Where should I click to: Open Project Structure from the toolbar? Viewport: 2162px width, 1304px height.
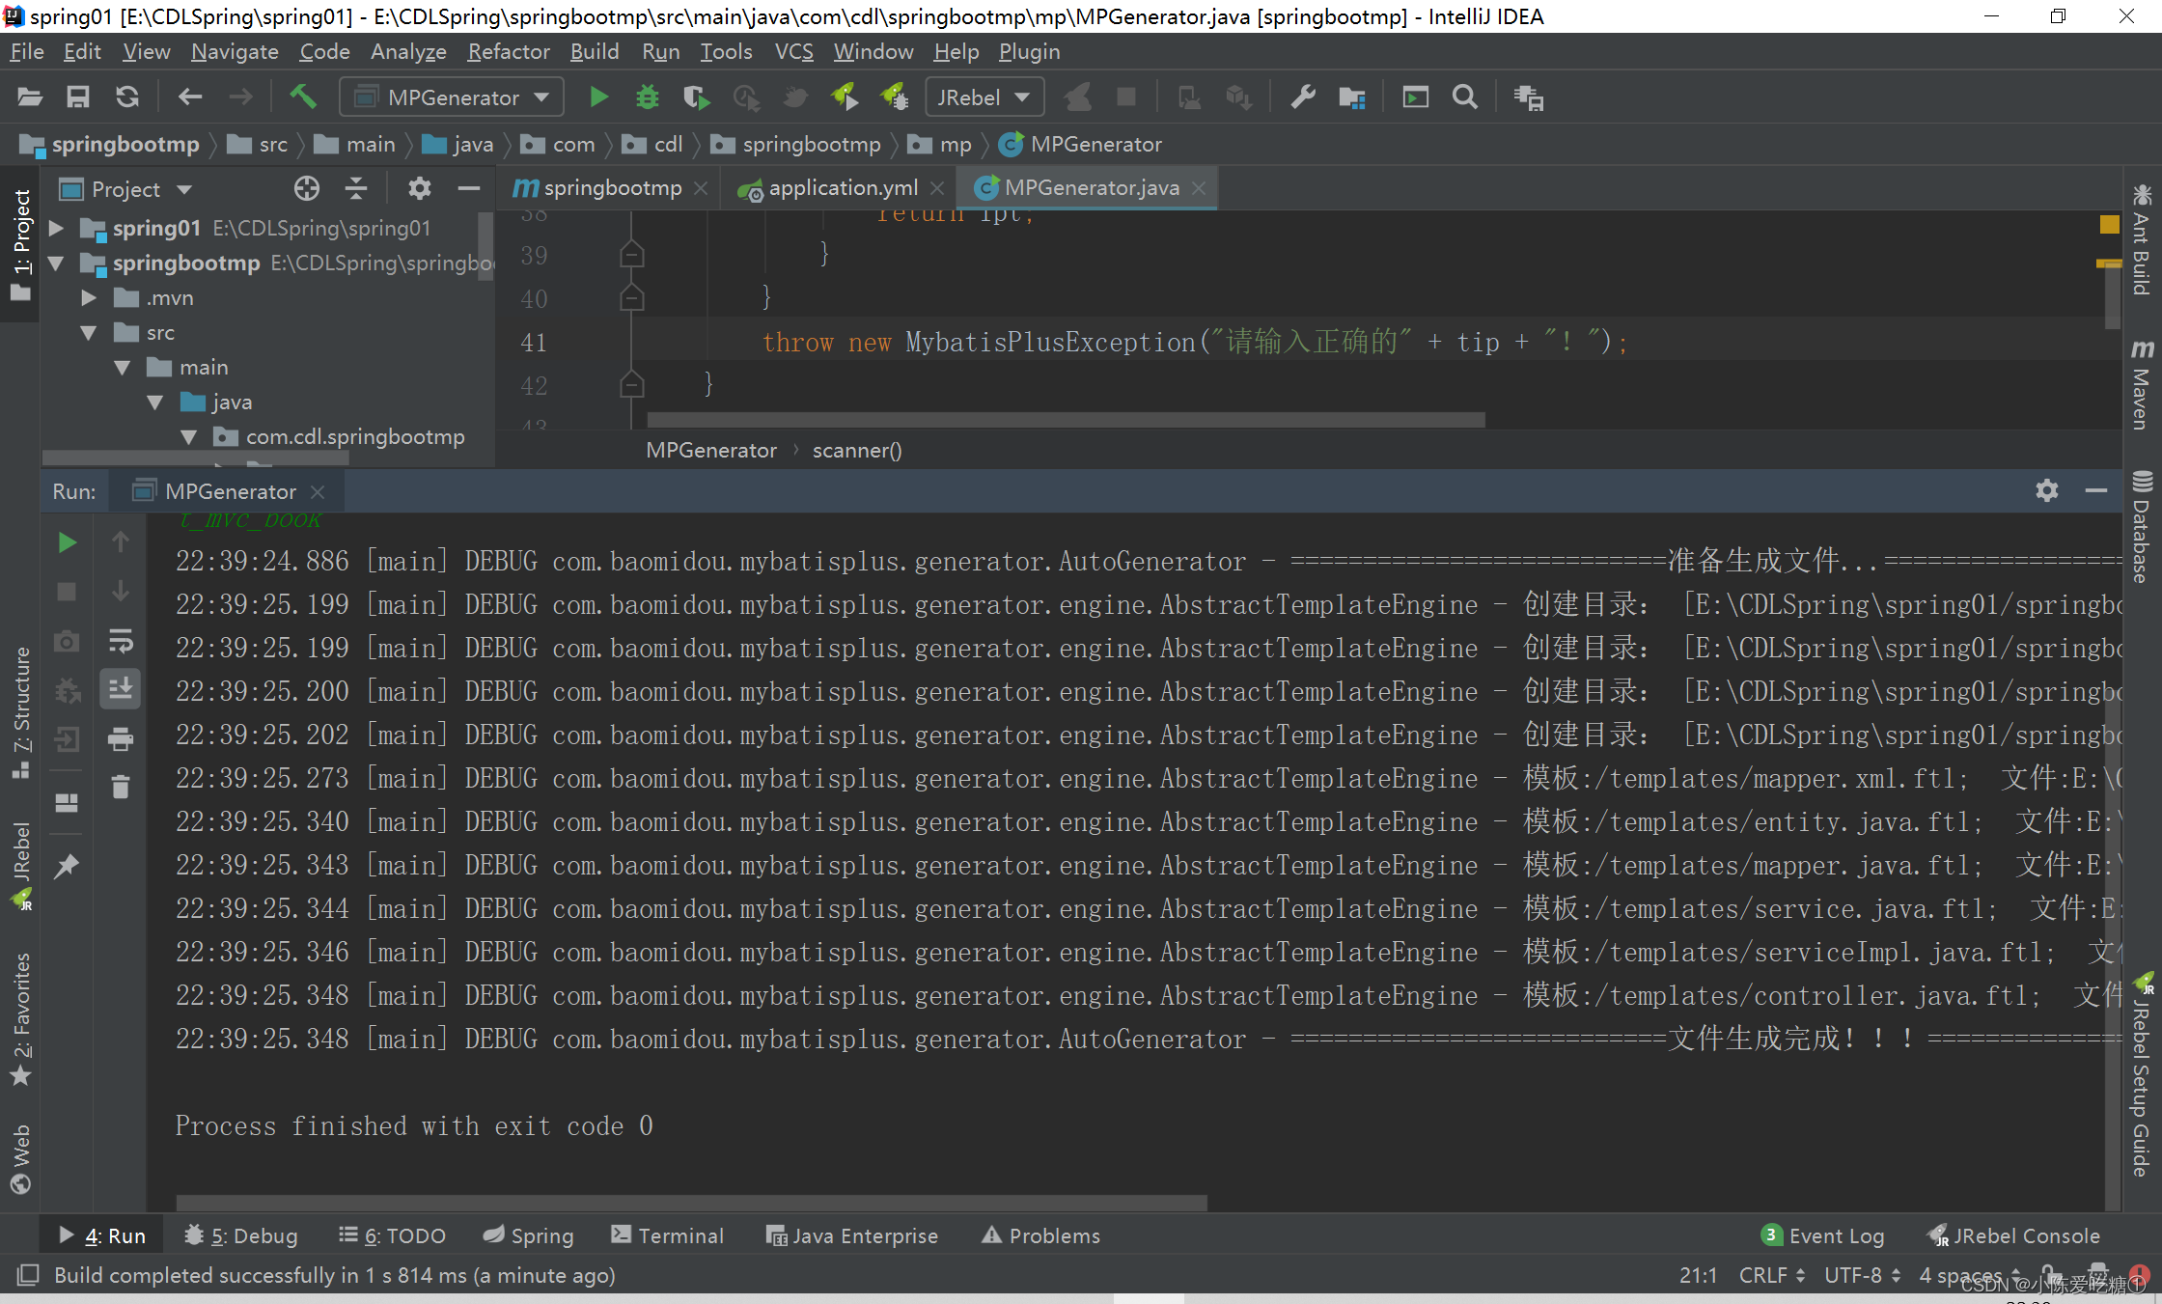(1351, 97)
